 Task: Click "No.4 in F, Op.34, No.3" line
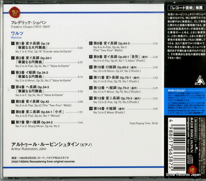tap(40, 95)
